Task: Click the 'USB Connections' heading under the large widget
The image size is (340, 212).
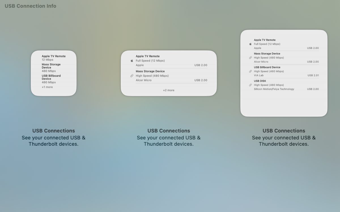Action: (x=284, y=131)
